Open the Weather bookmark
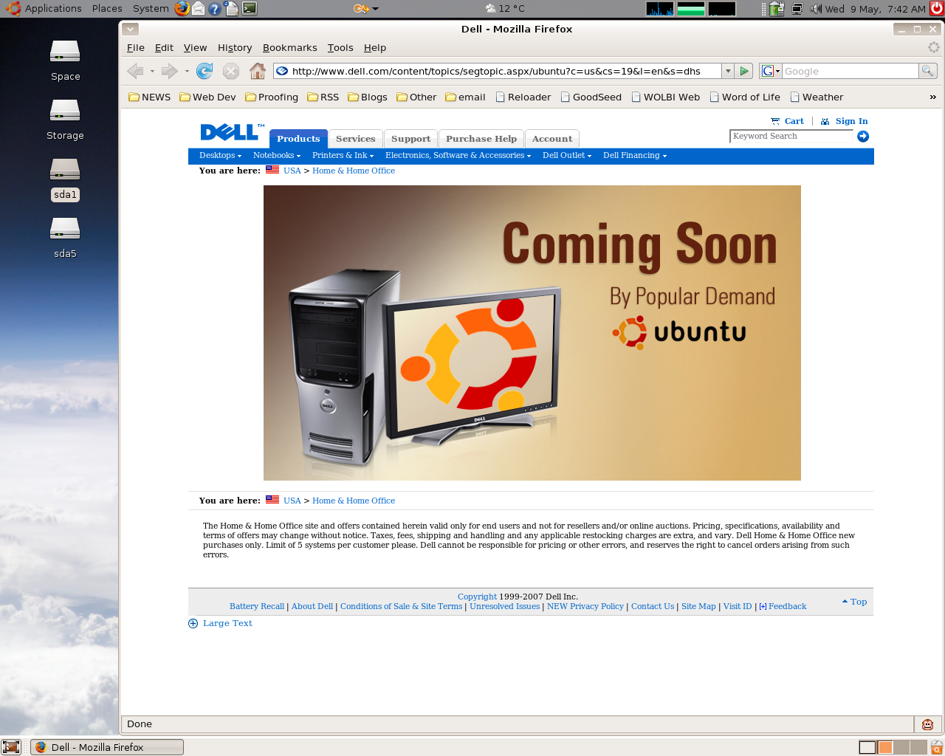Image resolution: width=945 pixels, height=756 pixels. 817,97
